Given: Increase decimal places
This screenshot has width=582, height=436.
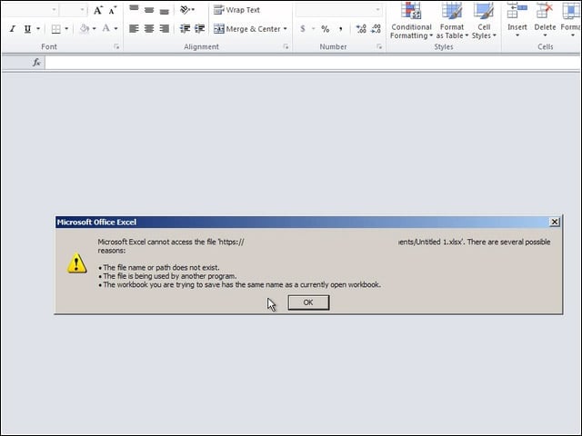Looking at the screenshot, I should point(361,29).
